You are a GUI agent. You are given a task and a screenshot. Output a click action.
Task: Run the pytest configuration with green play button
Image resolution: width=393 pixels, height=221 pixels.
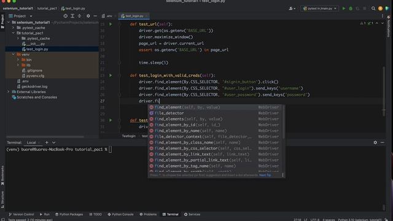344,9
